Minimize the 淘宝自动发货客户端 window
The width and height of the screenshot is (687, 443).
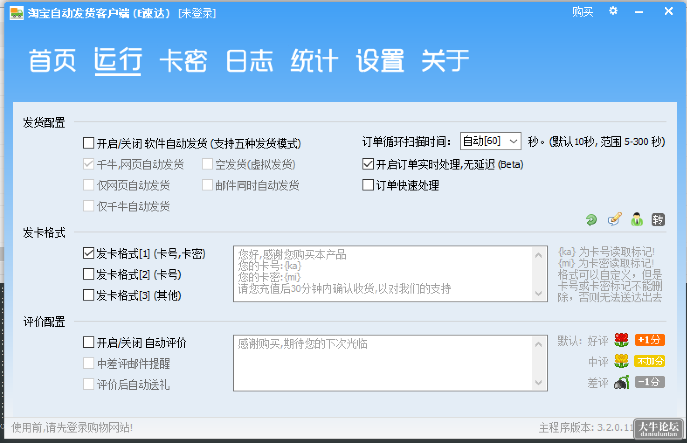click(639, 12)
